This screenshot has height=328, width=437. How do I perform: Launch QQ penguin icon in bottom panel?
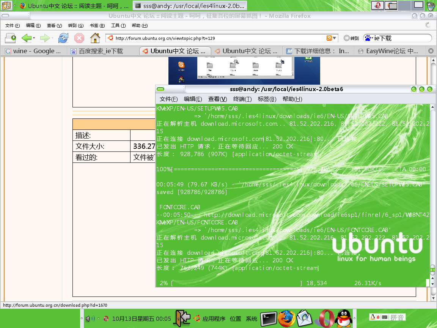344,318
